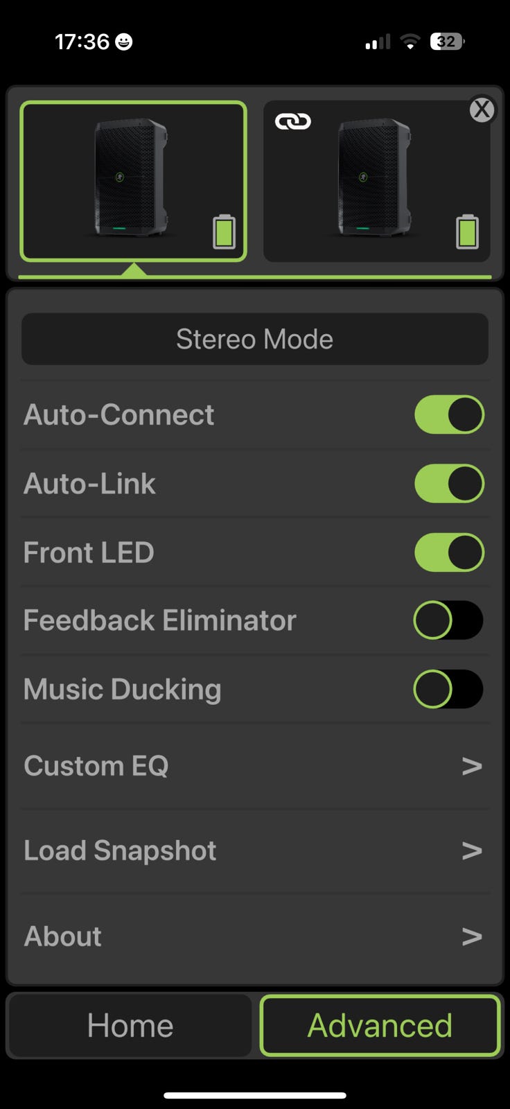The height and width of the screenshot is (1109, 510).
Task: Turn on Music Ducking
Action: (448, 689)
